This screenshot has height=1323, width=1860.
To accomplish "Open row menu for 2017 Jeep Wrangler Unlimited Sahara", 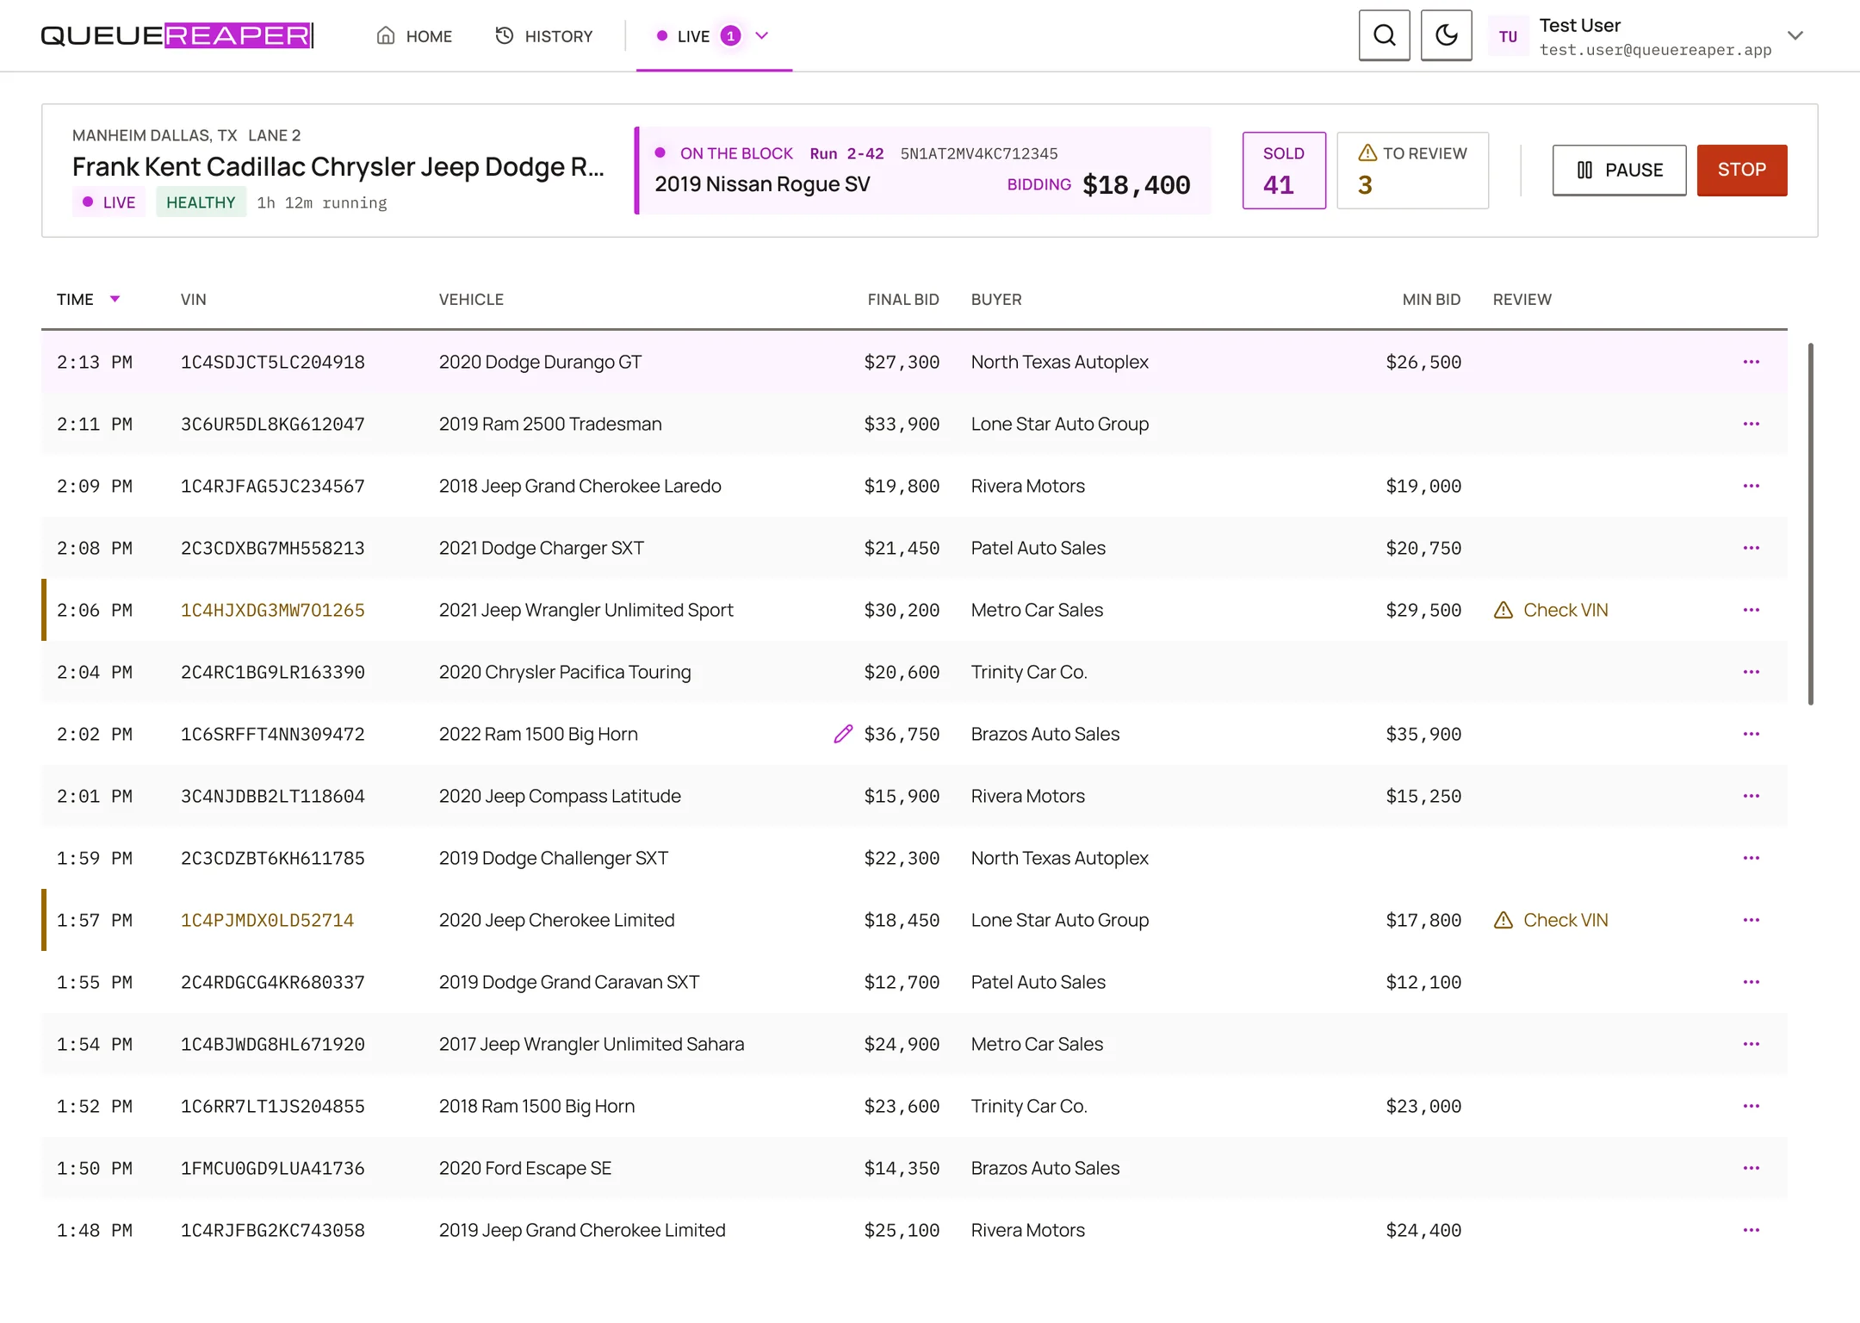I will pyautogui.click(x=1751, y=1044).
